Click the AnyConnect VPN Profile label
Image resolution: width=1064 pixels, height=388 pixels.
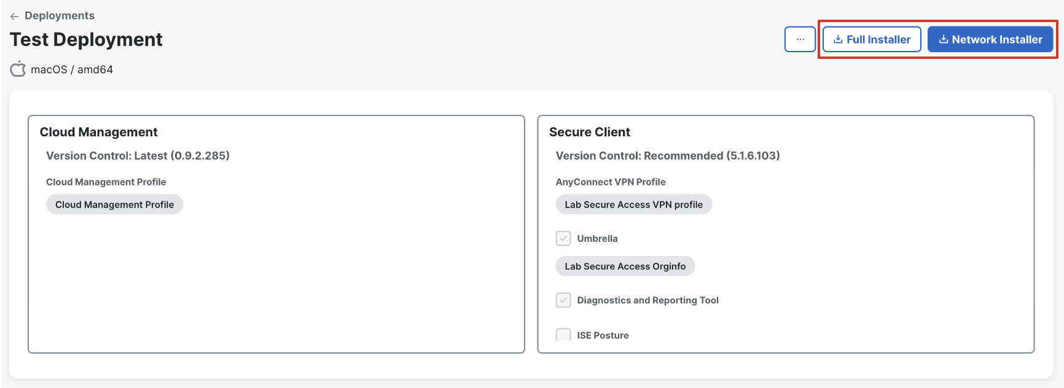(x=611, y=182)
